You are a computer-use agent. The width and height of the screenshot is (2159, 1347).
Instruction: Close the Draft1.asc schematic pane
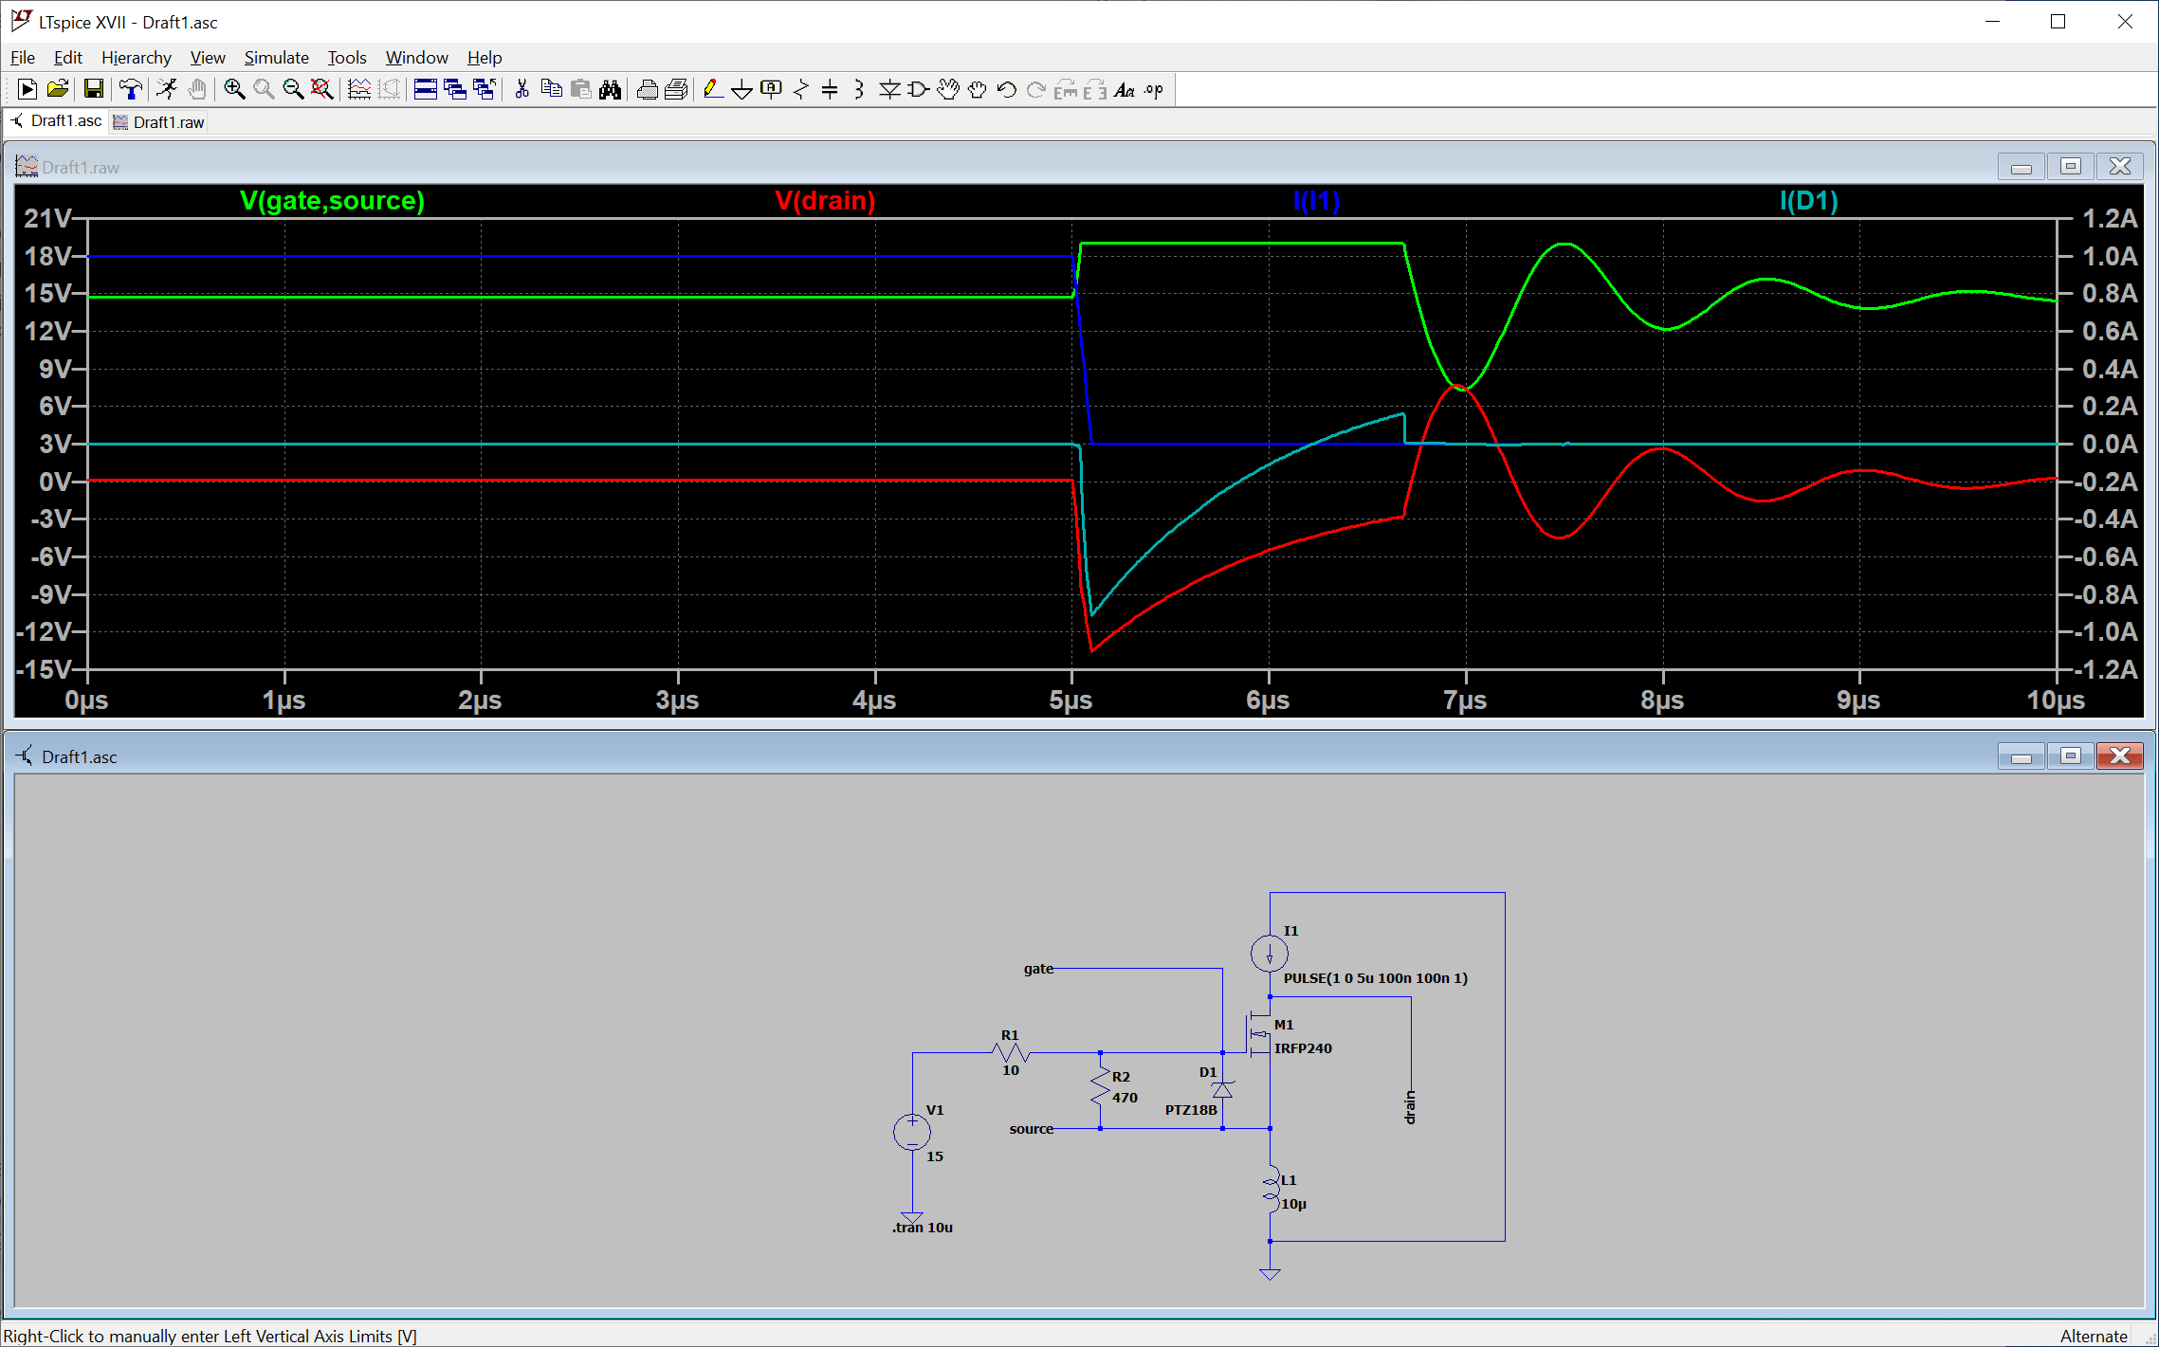click(x=2120, y=755)
